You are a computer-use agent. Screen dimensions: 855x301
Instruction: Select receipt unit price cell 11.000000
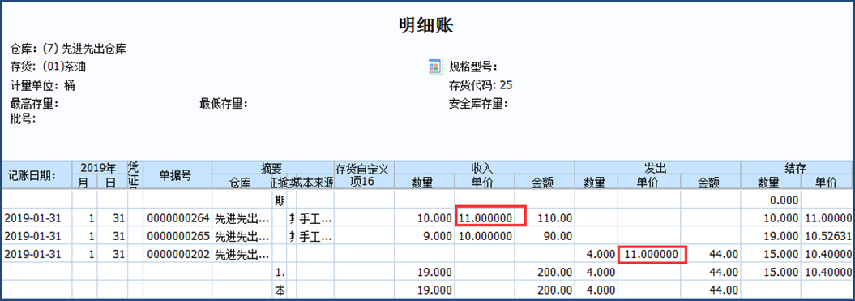[x=485, y=218]
